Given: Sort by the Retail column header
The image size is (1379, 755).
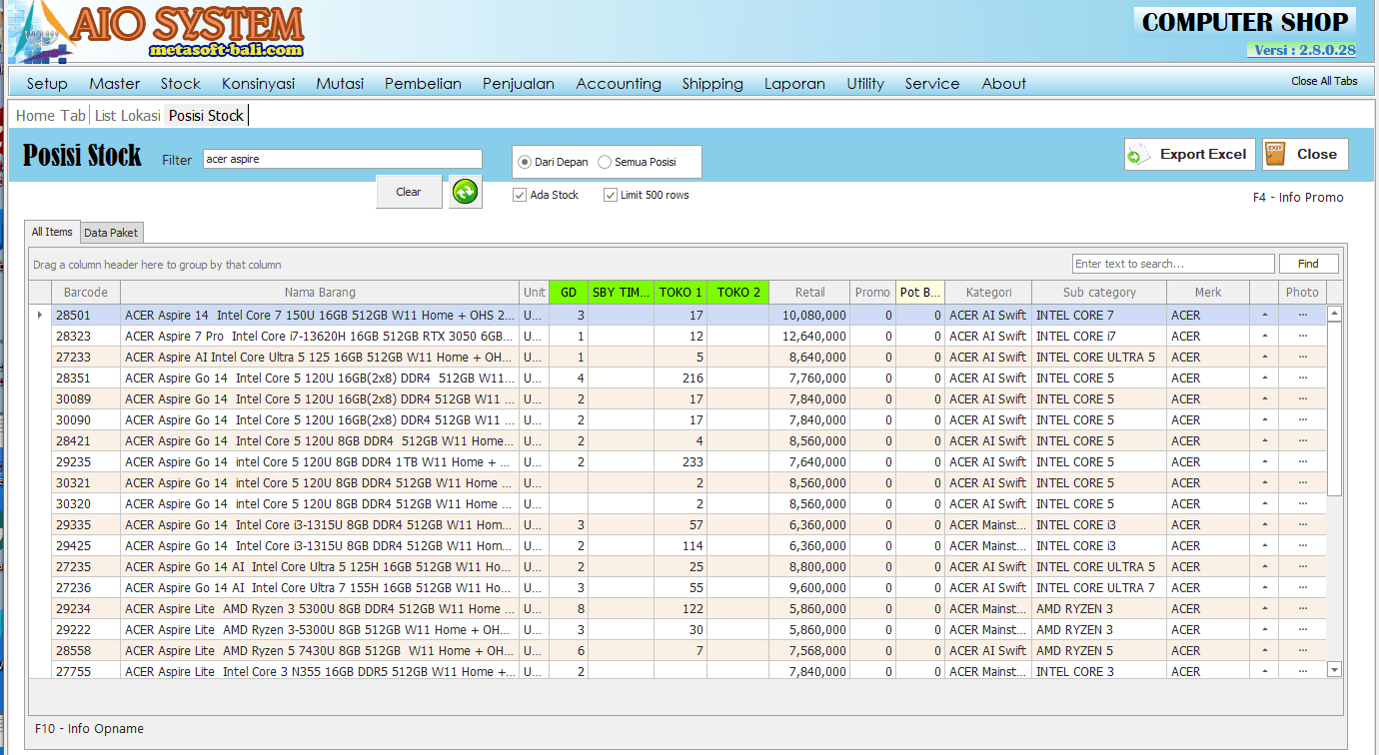Looking at the screenshot, I should 810,293.
